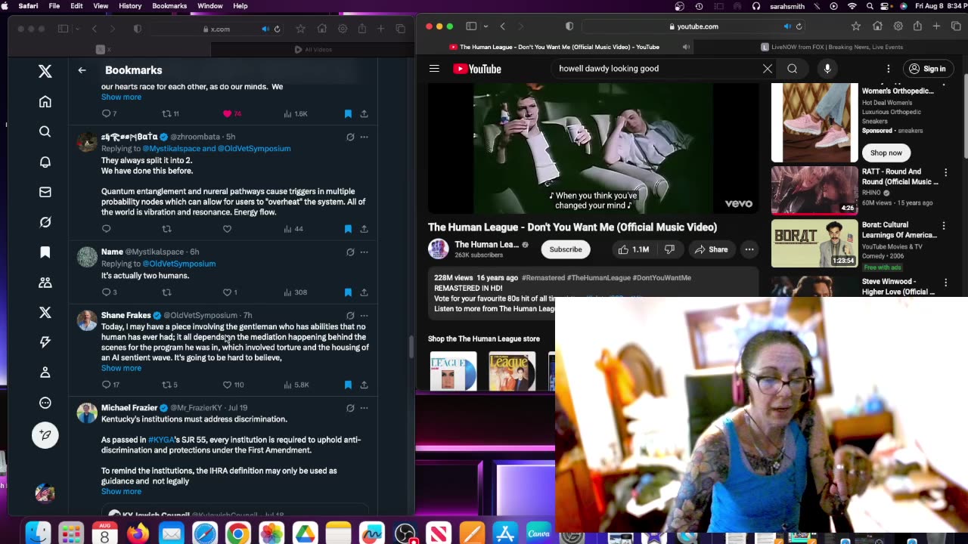Dislike the Human League video
Image resolution: width=968 pixels, height=544 pixels.
pos(669,249)
